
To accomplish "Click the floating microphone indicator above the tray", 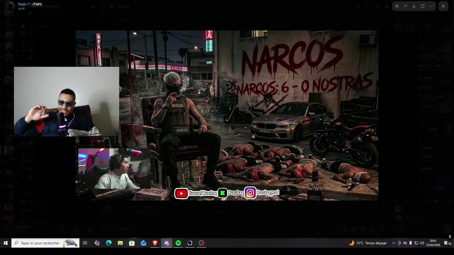I will [450, 237].
